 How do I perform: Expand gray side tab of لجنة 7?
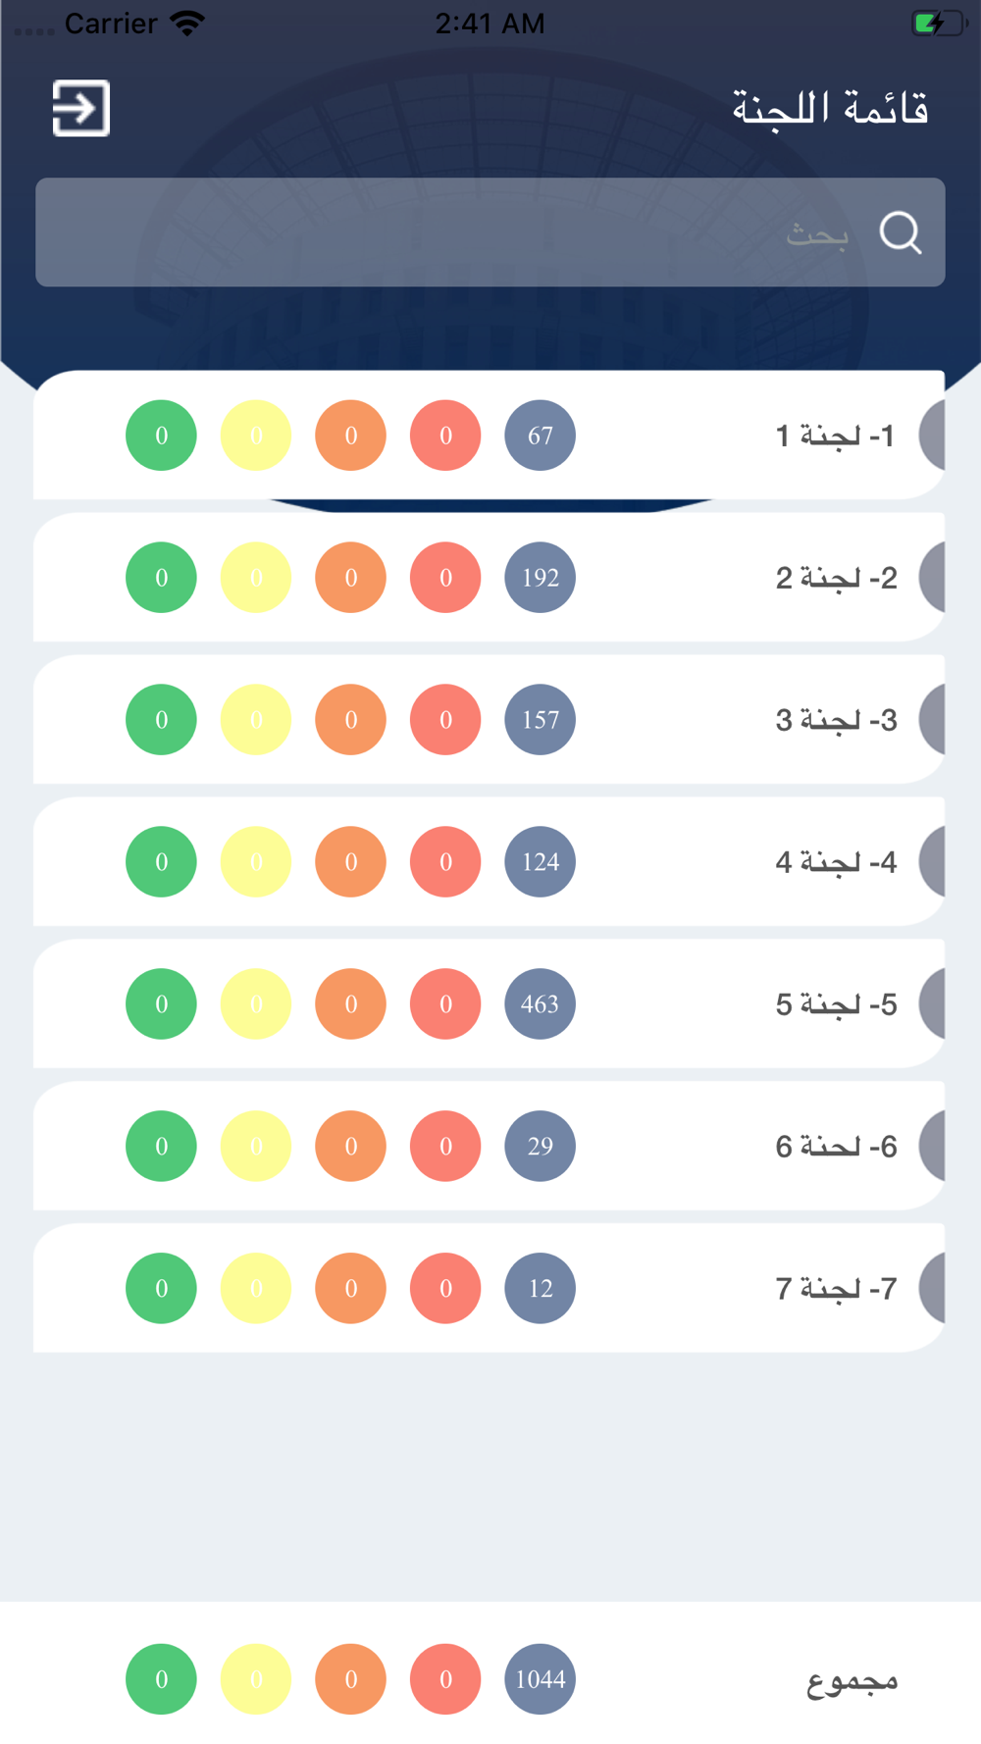(x=932, y=1288)
